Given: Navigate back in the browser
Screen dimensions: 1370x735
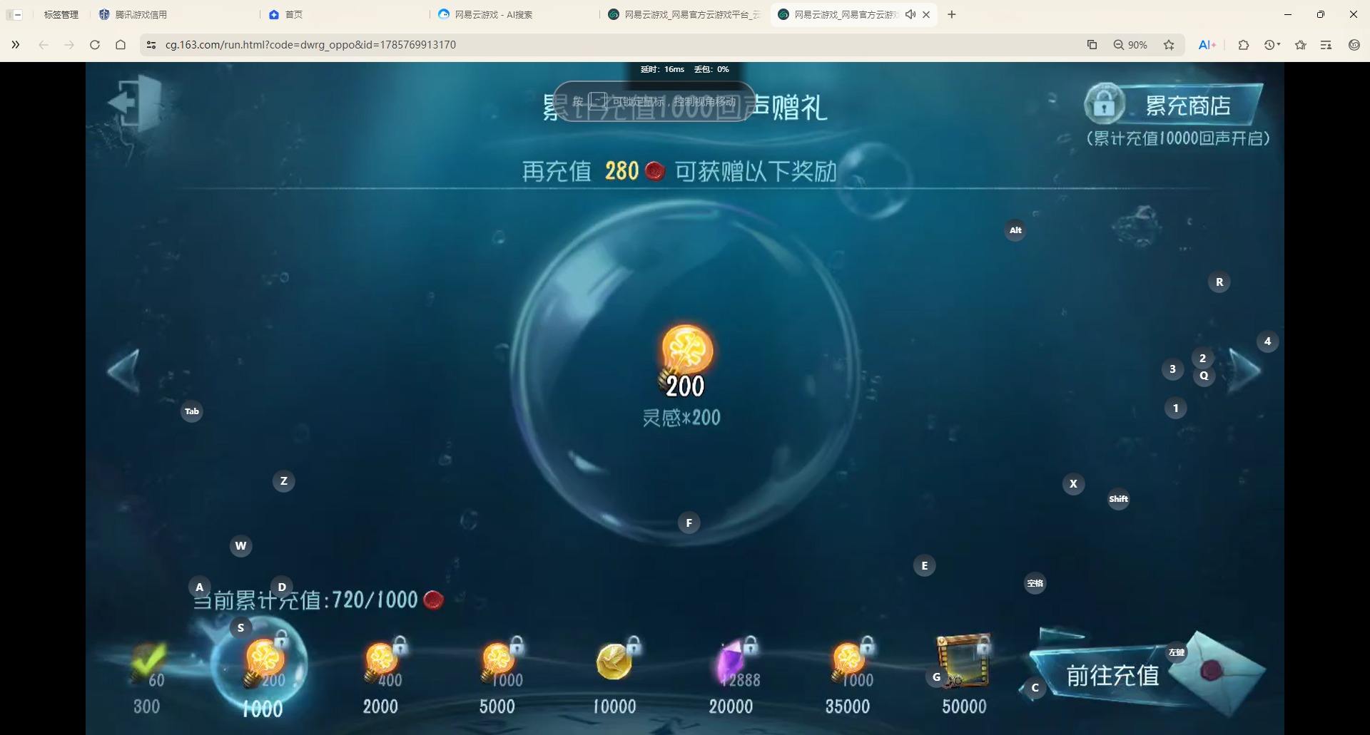Looking at the screenshot, I should click(44, 45).
